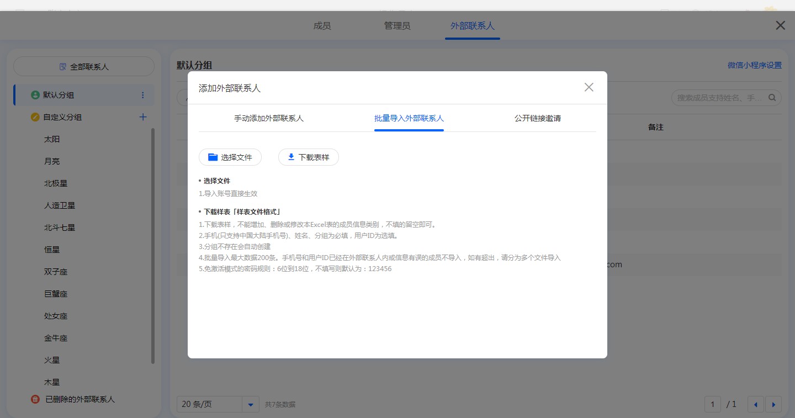The height and width of the screenshot is (418, 795).
Task: Select the 北极星 group in sidebar
Action: pyautogui.click(x=56, y=183)
